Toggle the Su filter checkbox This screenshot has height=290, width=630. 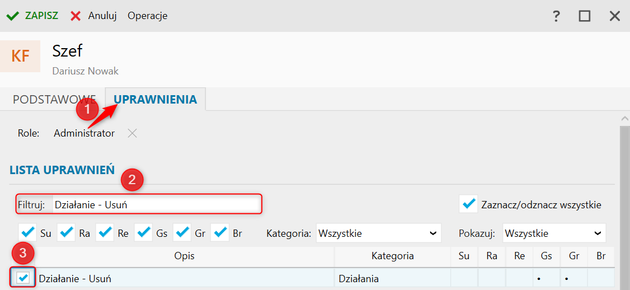coord(27,232)
